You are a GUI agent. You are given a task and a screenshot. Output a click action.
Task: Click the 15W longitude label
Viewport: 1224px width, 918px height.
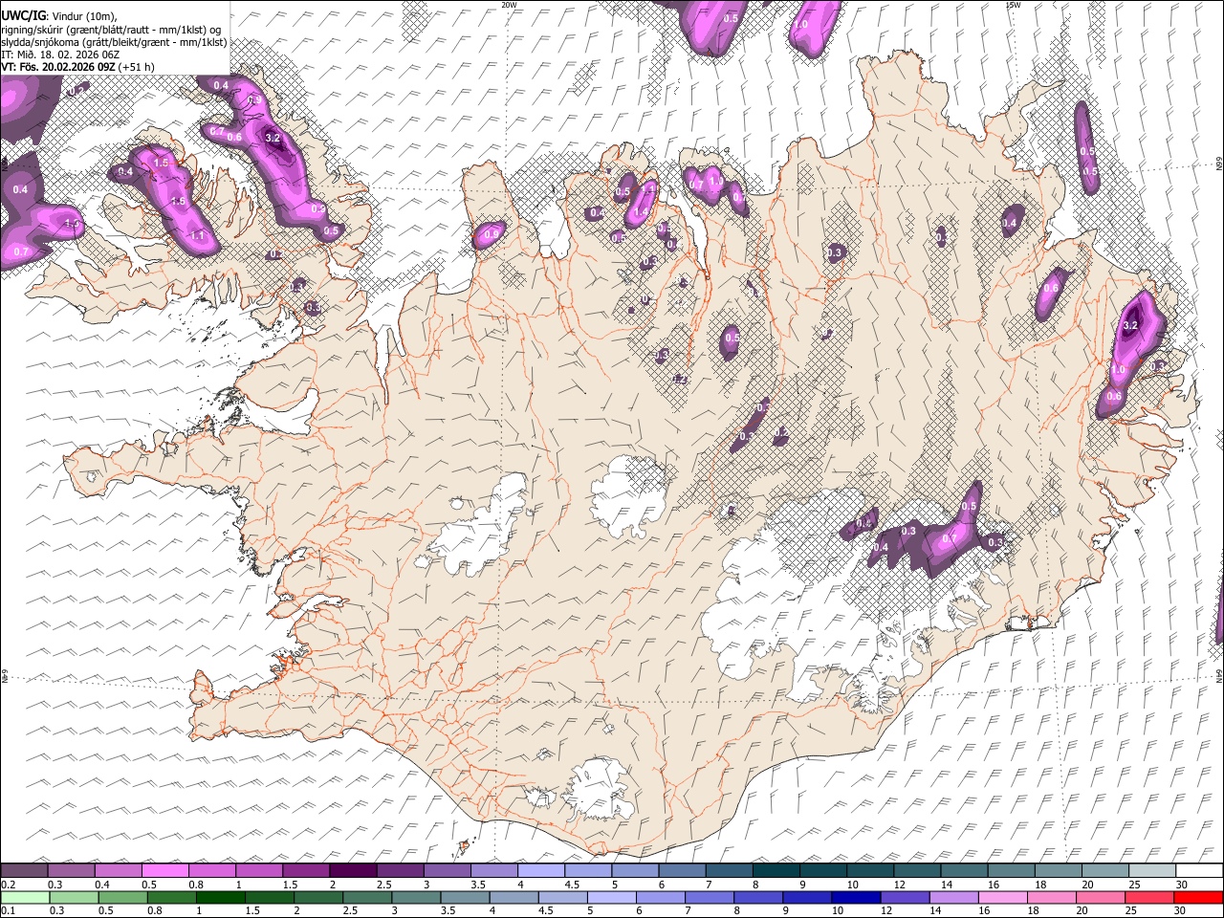tap(1013, 5)
